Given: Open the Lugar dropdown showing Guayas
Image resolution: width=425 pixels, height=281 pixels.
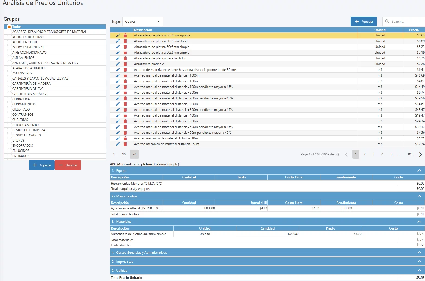Looking at the screenshot, I should [143, 22].
